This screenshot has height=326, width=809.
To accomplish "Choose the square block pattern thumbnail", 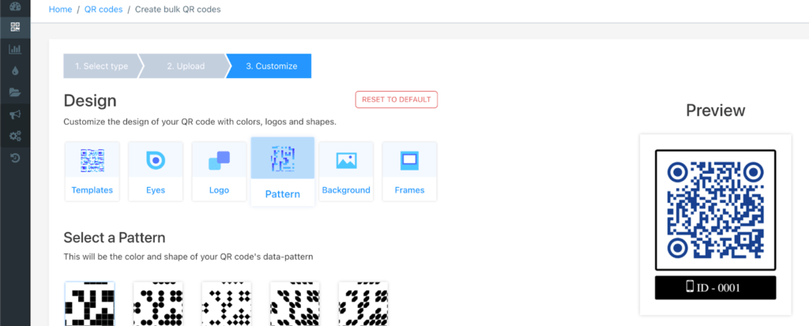I will [90, 303].
